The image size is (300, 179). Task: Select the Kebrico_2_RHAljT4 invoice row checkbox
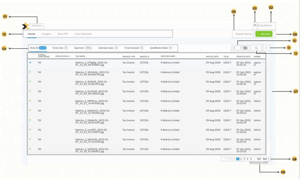pos(34,82)
